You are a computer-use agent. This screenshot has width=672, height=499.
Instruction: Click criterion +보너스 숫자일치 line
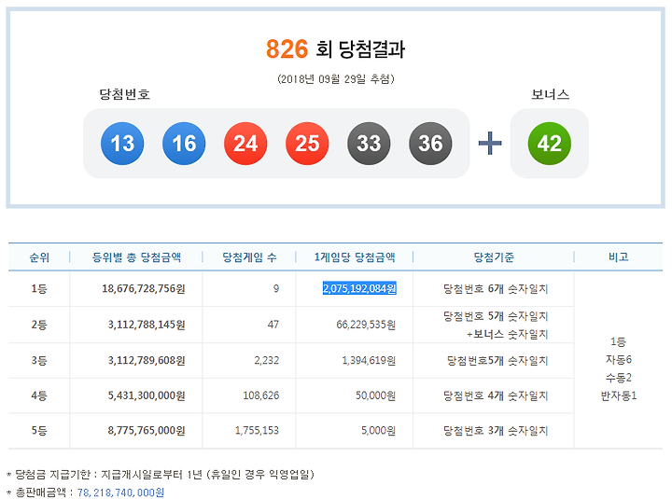pyautogui.click(x=507, y=334)
